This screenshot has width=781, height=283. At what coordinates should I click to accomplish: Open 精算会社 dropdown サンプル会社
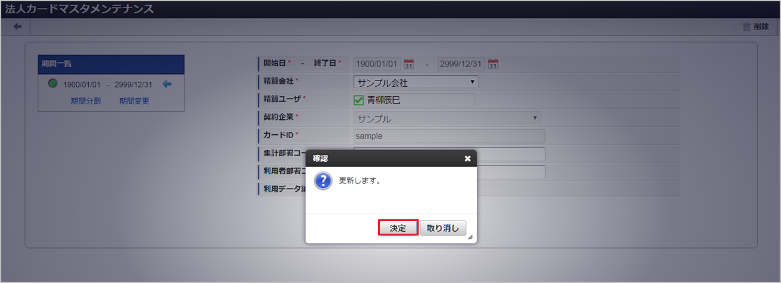pyautogui.click(x=416, y=82)
